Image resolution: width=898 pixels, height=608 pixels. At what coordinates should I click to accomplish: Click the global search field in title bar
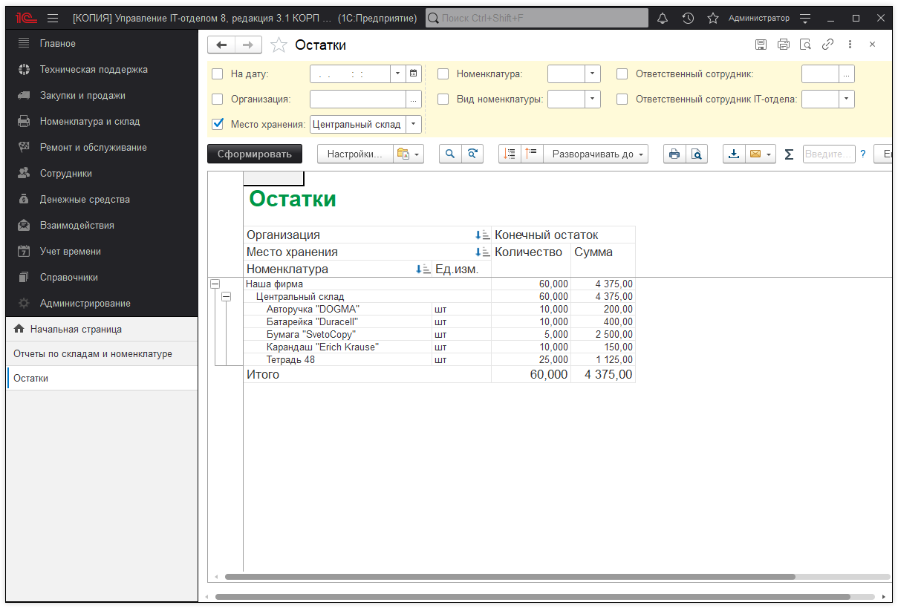click(536, 18)
